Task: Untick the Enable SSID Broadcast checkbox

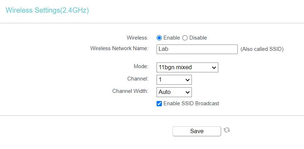Action: 159,103
